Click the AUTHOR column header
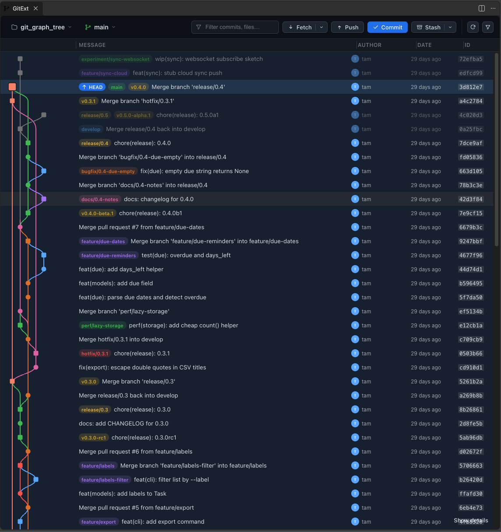 pos(370,45)
